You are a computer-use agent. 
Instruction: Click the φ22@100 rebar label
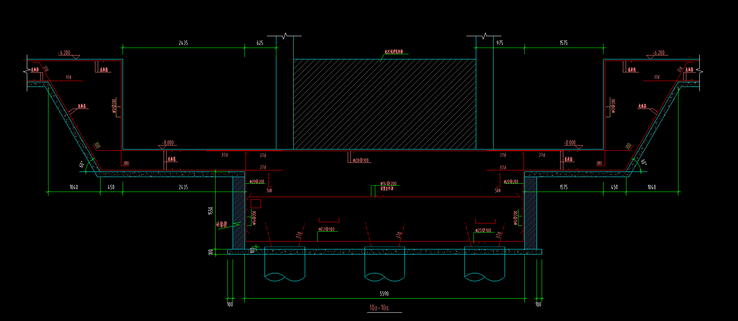click(326, 229)
